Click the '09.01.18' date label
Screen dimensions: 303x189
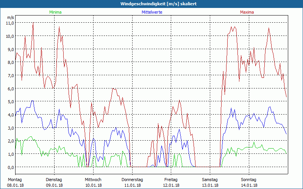(x=54, y=185)
